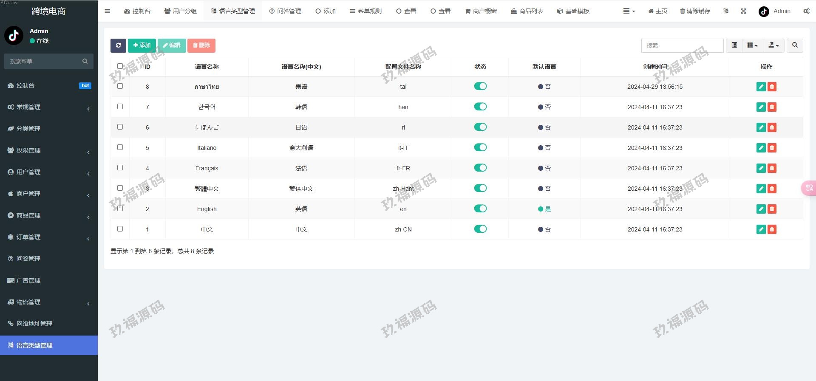
Task: Tick the checkbox for the 한국어 row
Action: [120, 107]
